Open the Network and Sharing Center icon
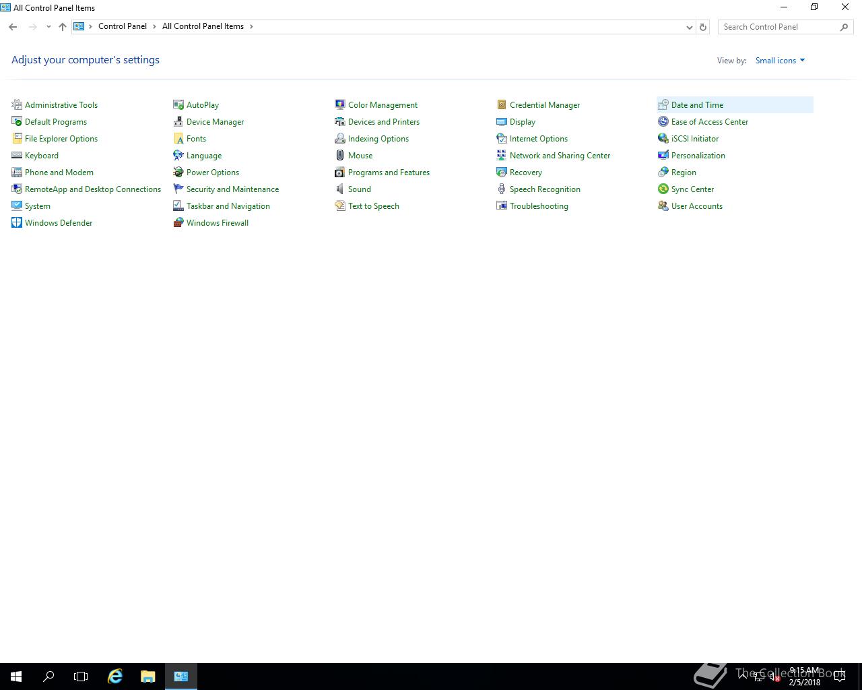Image resolution: width=862 pixels, height=690 pixels. click(502, 155)
